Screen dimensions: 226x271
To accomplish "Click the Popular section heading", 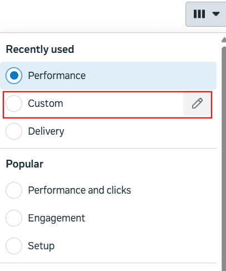I will [x=24, y=164].
